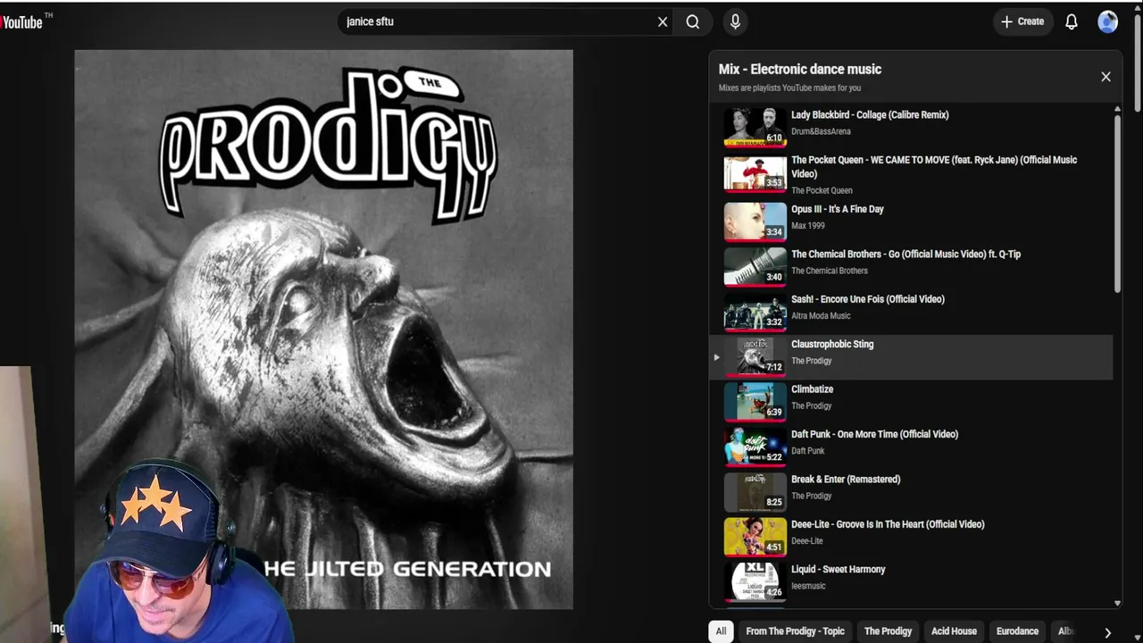Click 'Break & Enter (Remastered)' title

pos(846,480)
